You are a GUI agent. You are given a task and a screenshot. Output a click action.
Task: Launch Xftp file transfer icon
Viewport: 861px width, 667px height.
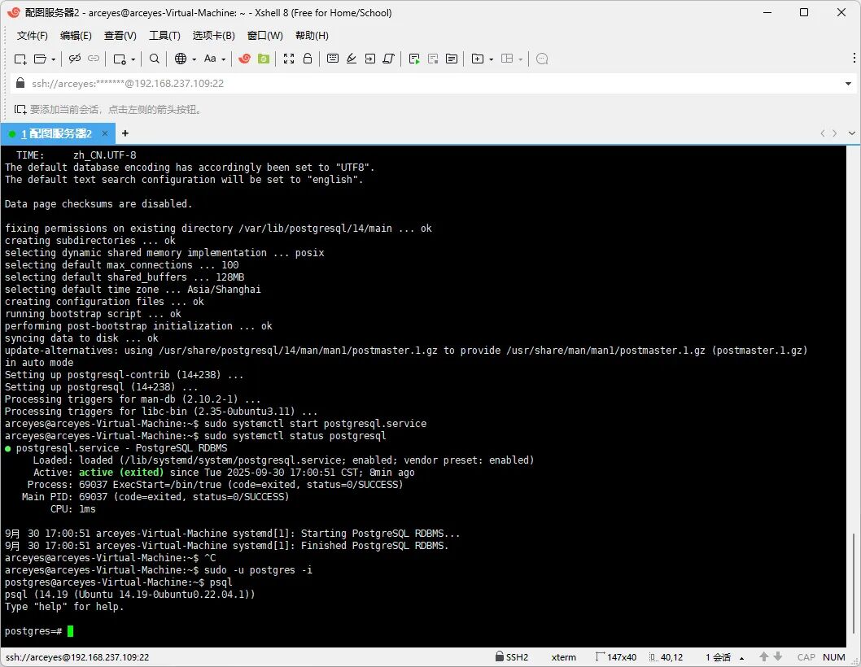point(264,59)
